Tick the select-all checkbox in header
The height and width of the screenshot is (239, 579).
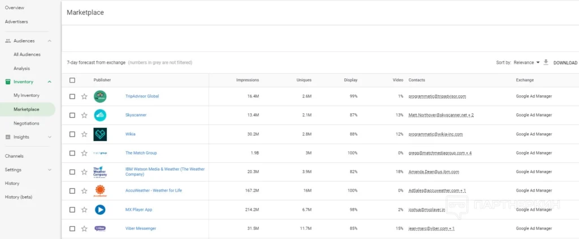click(72, 80)
